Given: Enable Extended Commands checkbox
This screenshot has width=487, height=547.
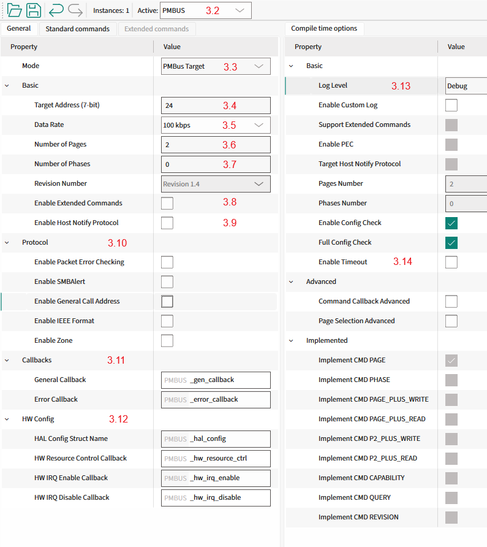Looking at the screenshot, I should 167,204.
